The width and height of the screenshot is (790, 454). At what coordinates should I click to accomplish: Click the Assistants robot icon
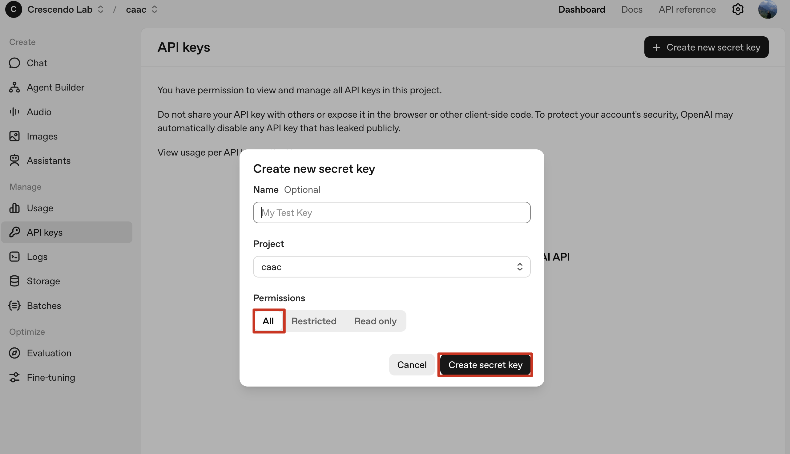(14, 160)
